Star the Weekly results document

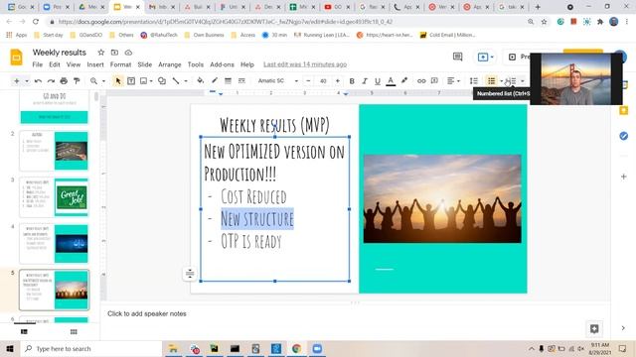[101, 53]
